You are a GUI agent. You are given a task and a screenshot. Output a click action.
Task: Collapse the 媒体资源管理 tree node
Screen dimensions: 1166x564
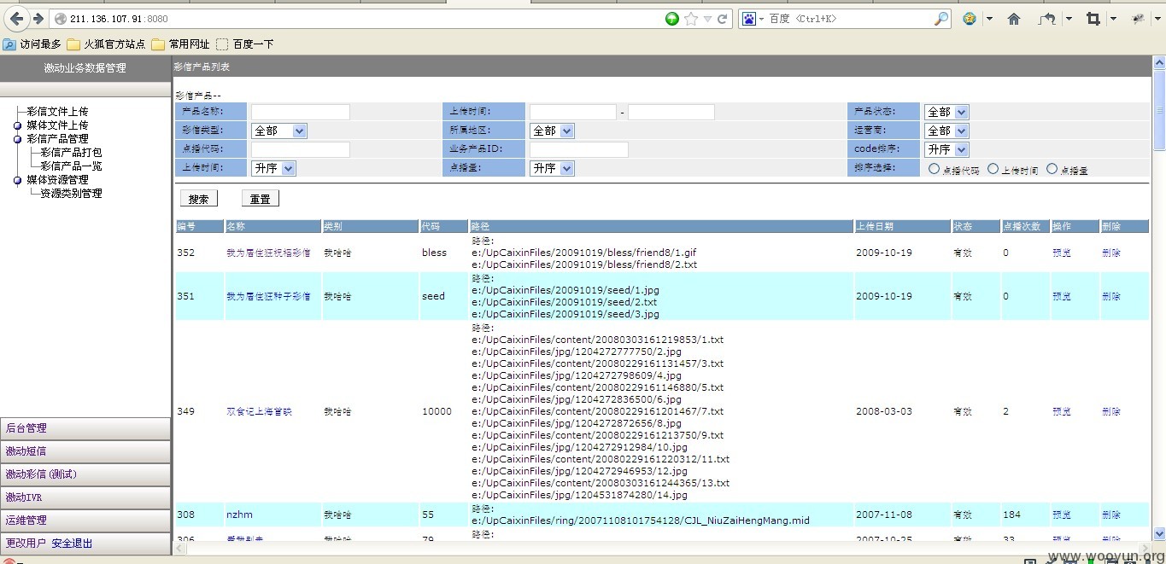tap(18, 180)
